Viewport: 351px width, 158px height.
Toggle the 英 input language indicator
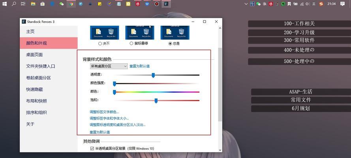click(314, 4)
